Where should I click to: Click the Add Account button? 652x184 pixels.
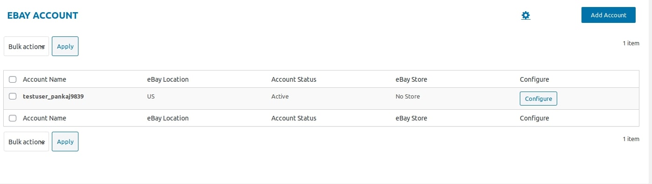coord(609,15)
